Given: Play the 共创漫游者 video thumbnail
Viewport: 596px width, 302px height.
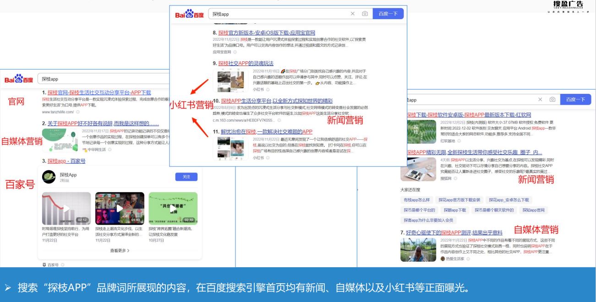Looking at the screenshot, I should pos(173,208).
